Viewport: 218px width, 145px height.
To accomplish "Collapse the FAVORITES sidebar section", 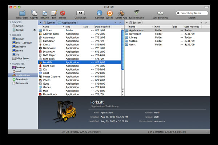I will point(10,64).
